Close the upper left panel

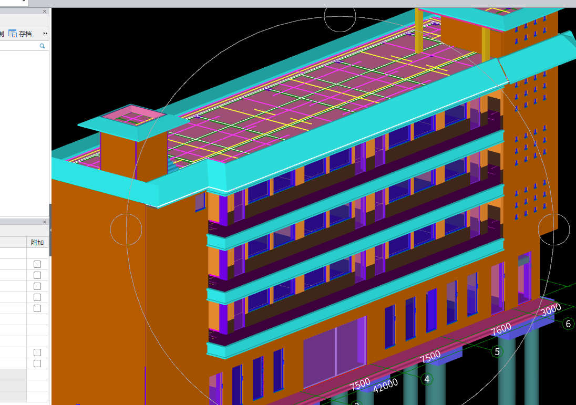coord(45,12)
